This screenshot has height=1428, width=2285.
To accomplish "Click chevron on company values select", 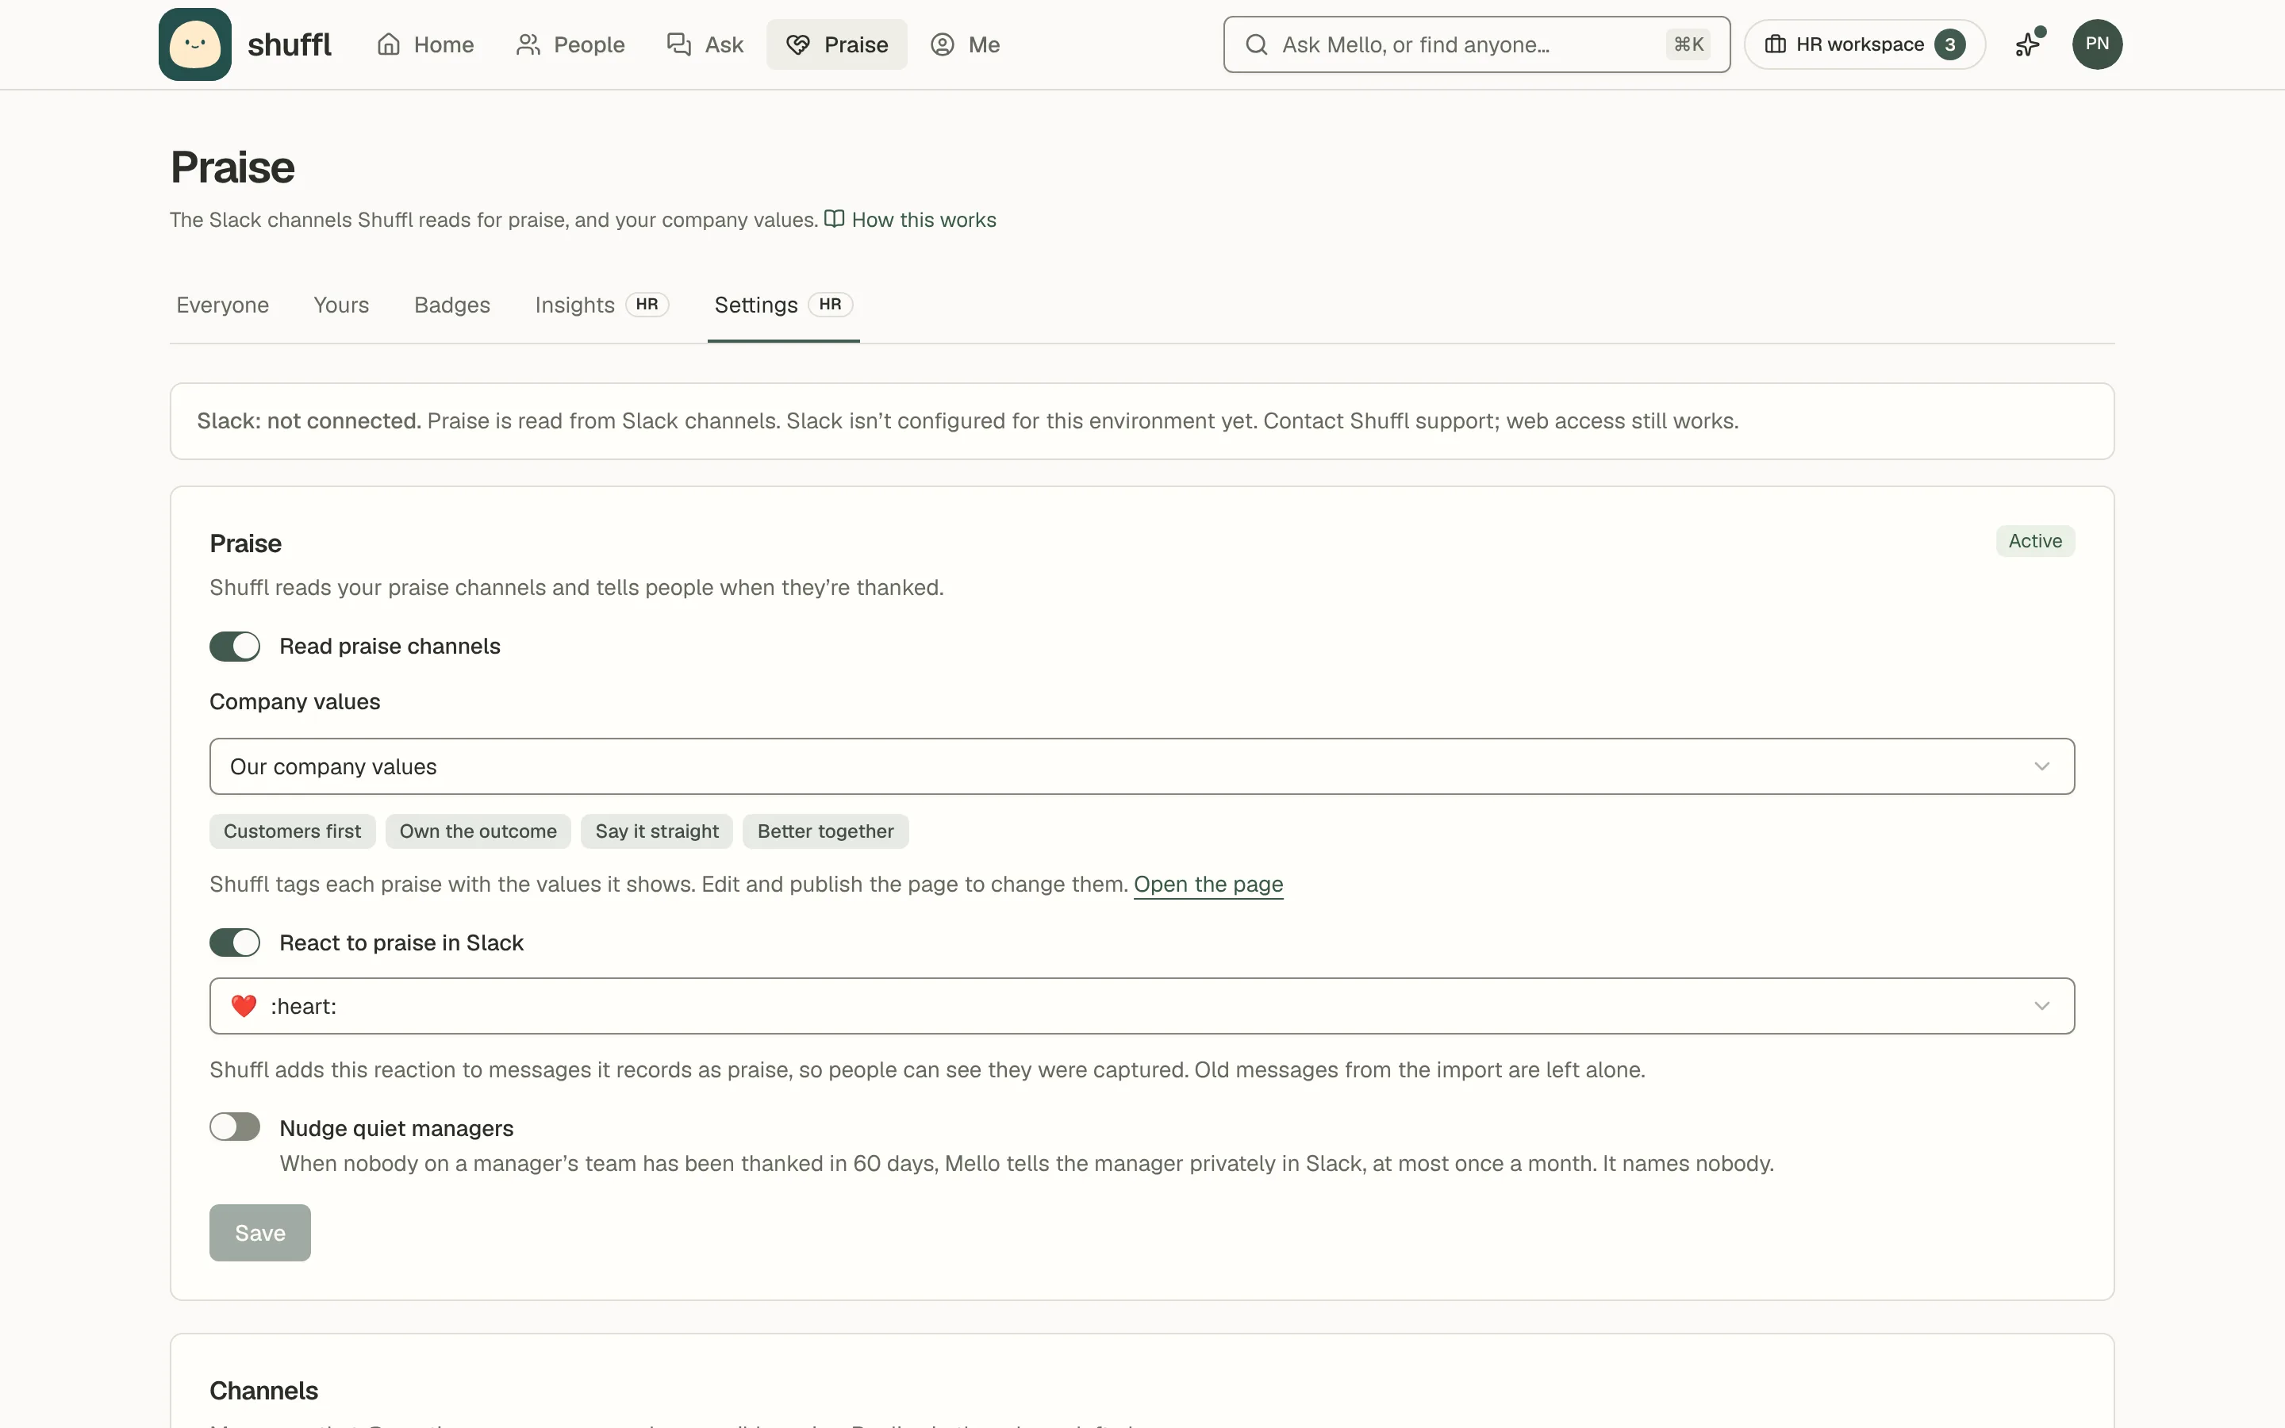I will [x=2041, y=766].
